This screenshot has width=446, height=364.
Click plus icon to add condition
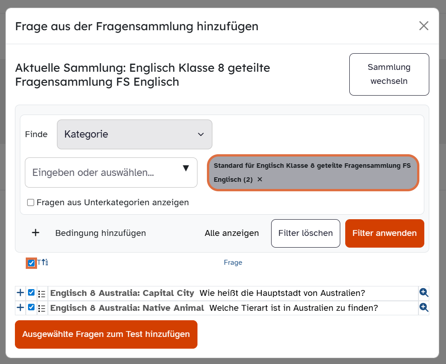(x=36, y=233)
